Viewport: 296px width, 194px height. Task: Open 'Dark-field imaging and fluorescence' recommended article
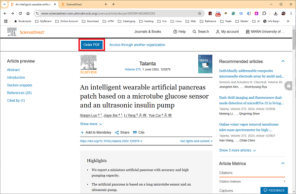coord(252,100)
